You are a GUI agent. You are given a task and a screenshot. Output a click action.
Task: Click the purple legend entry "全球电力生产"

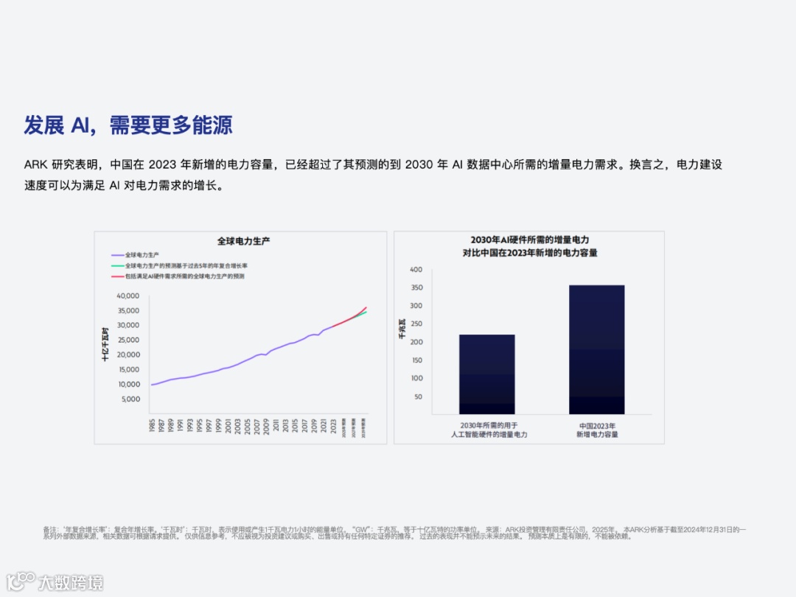point(142,255)
